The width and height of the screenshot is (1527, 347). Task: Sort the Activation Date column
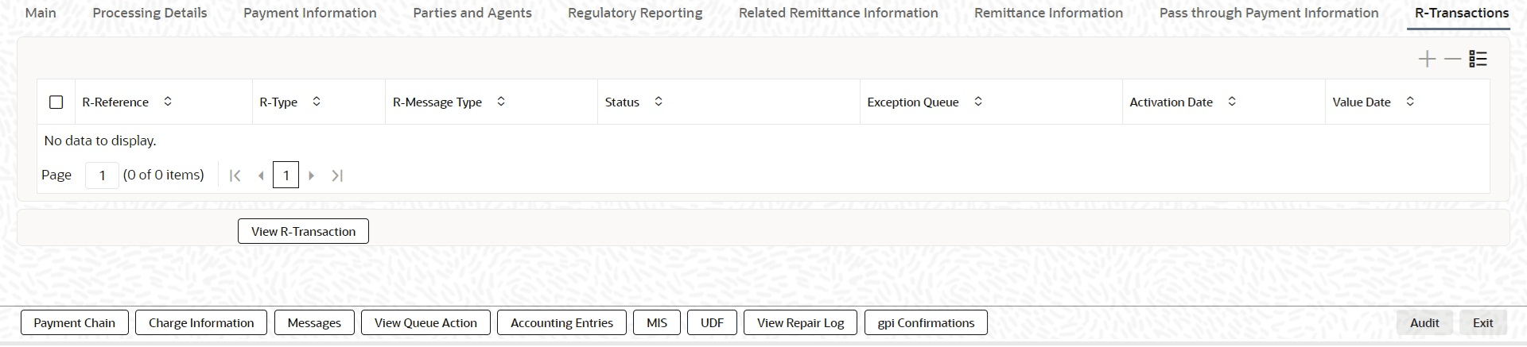tap(1232, 102)
